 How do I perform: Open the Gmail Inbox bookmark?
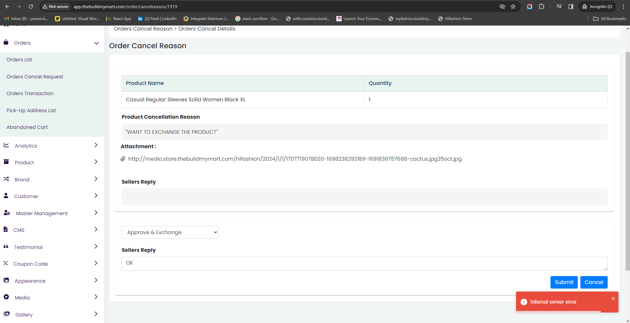(26, 19)
